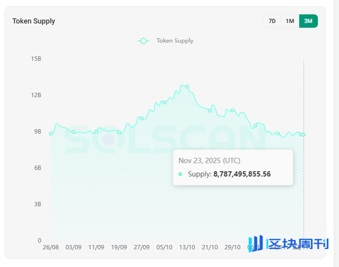Click the 15B label on the y-axis
This screenshot has width=339, height=267.
point(37,59)
